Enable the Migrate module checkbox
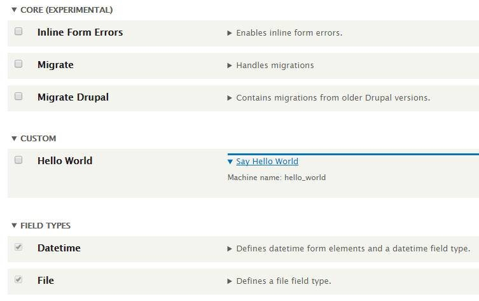The width and height of the screenshot is (479, 301). pos(18,64)
